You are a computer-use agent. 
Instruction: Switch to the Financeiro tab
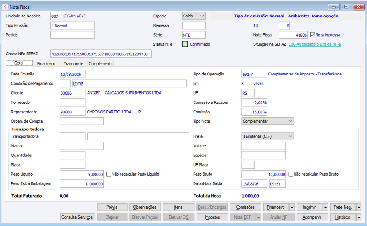tap(46, 64)
